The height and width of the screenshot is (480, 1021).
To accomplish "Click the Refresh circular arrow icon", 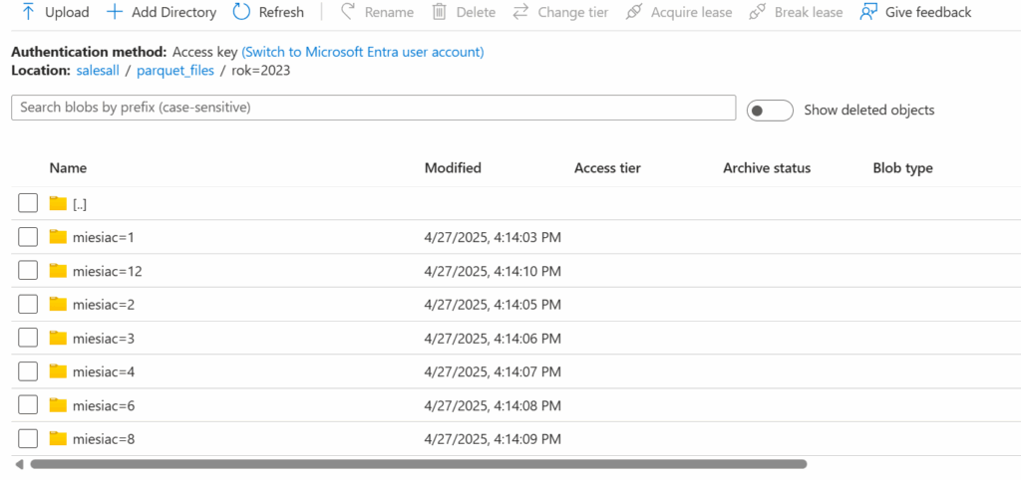I will pyautogui.click(x=241, y=12).
